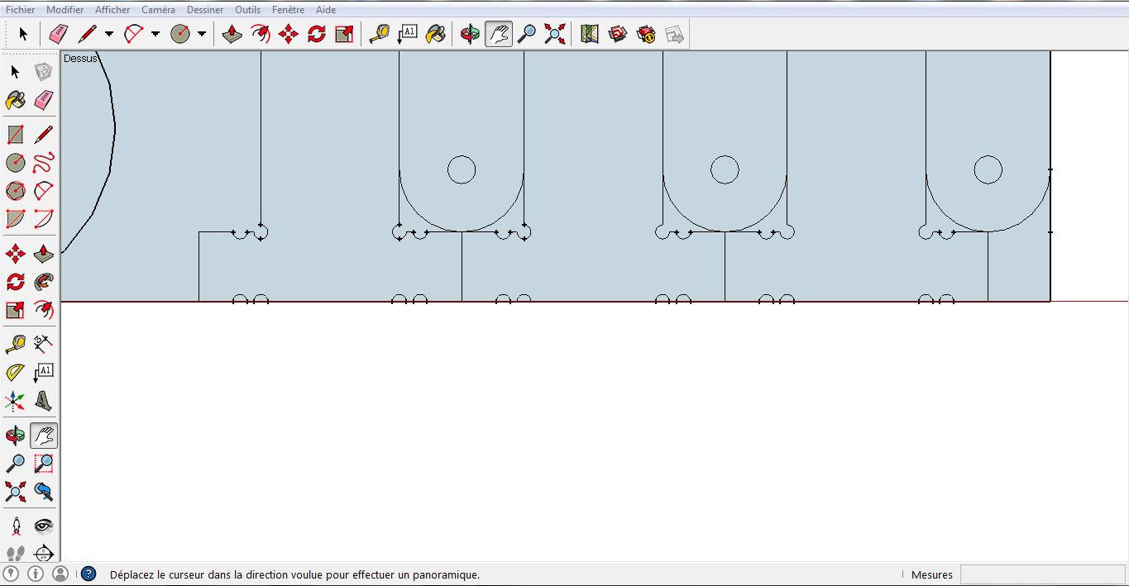
Task: Pick the Push/Pull tool in the left palette
Action: click(x=44, y=254)
